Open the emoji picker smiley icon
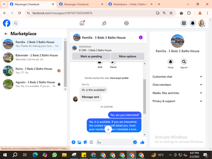The width and height of the screenshot is (212, 159). 135,142
